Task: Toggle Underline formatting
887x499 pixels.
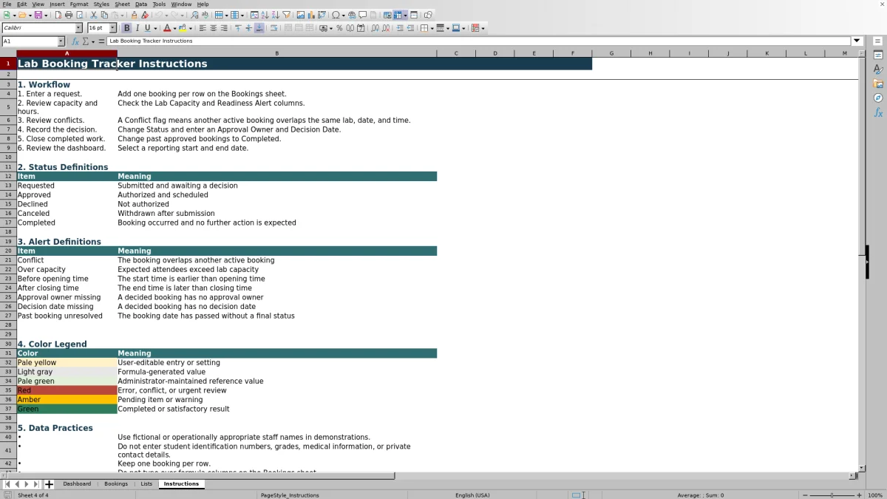Action: [147, 28]
